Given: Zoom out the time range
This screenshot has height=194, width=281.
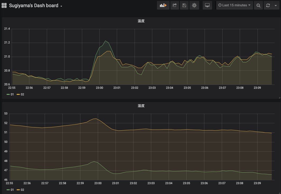Looking at the screenshot, I should [258, 5].
